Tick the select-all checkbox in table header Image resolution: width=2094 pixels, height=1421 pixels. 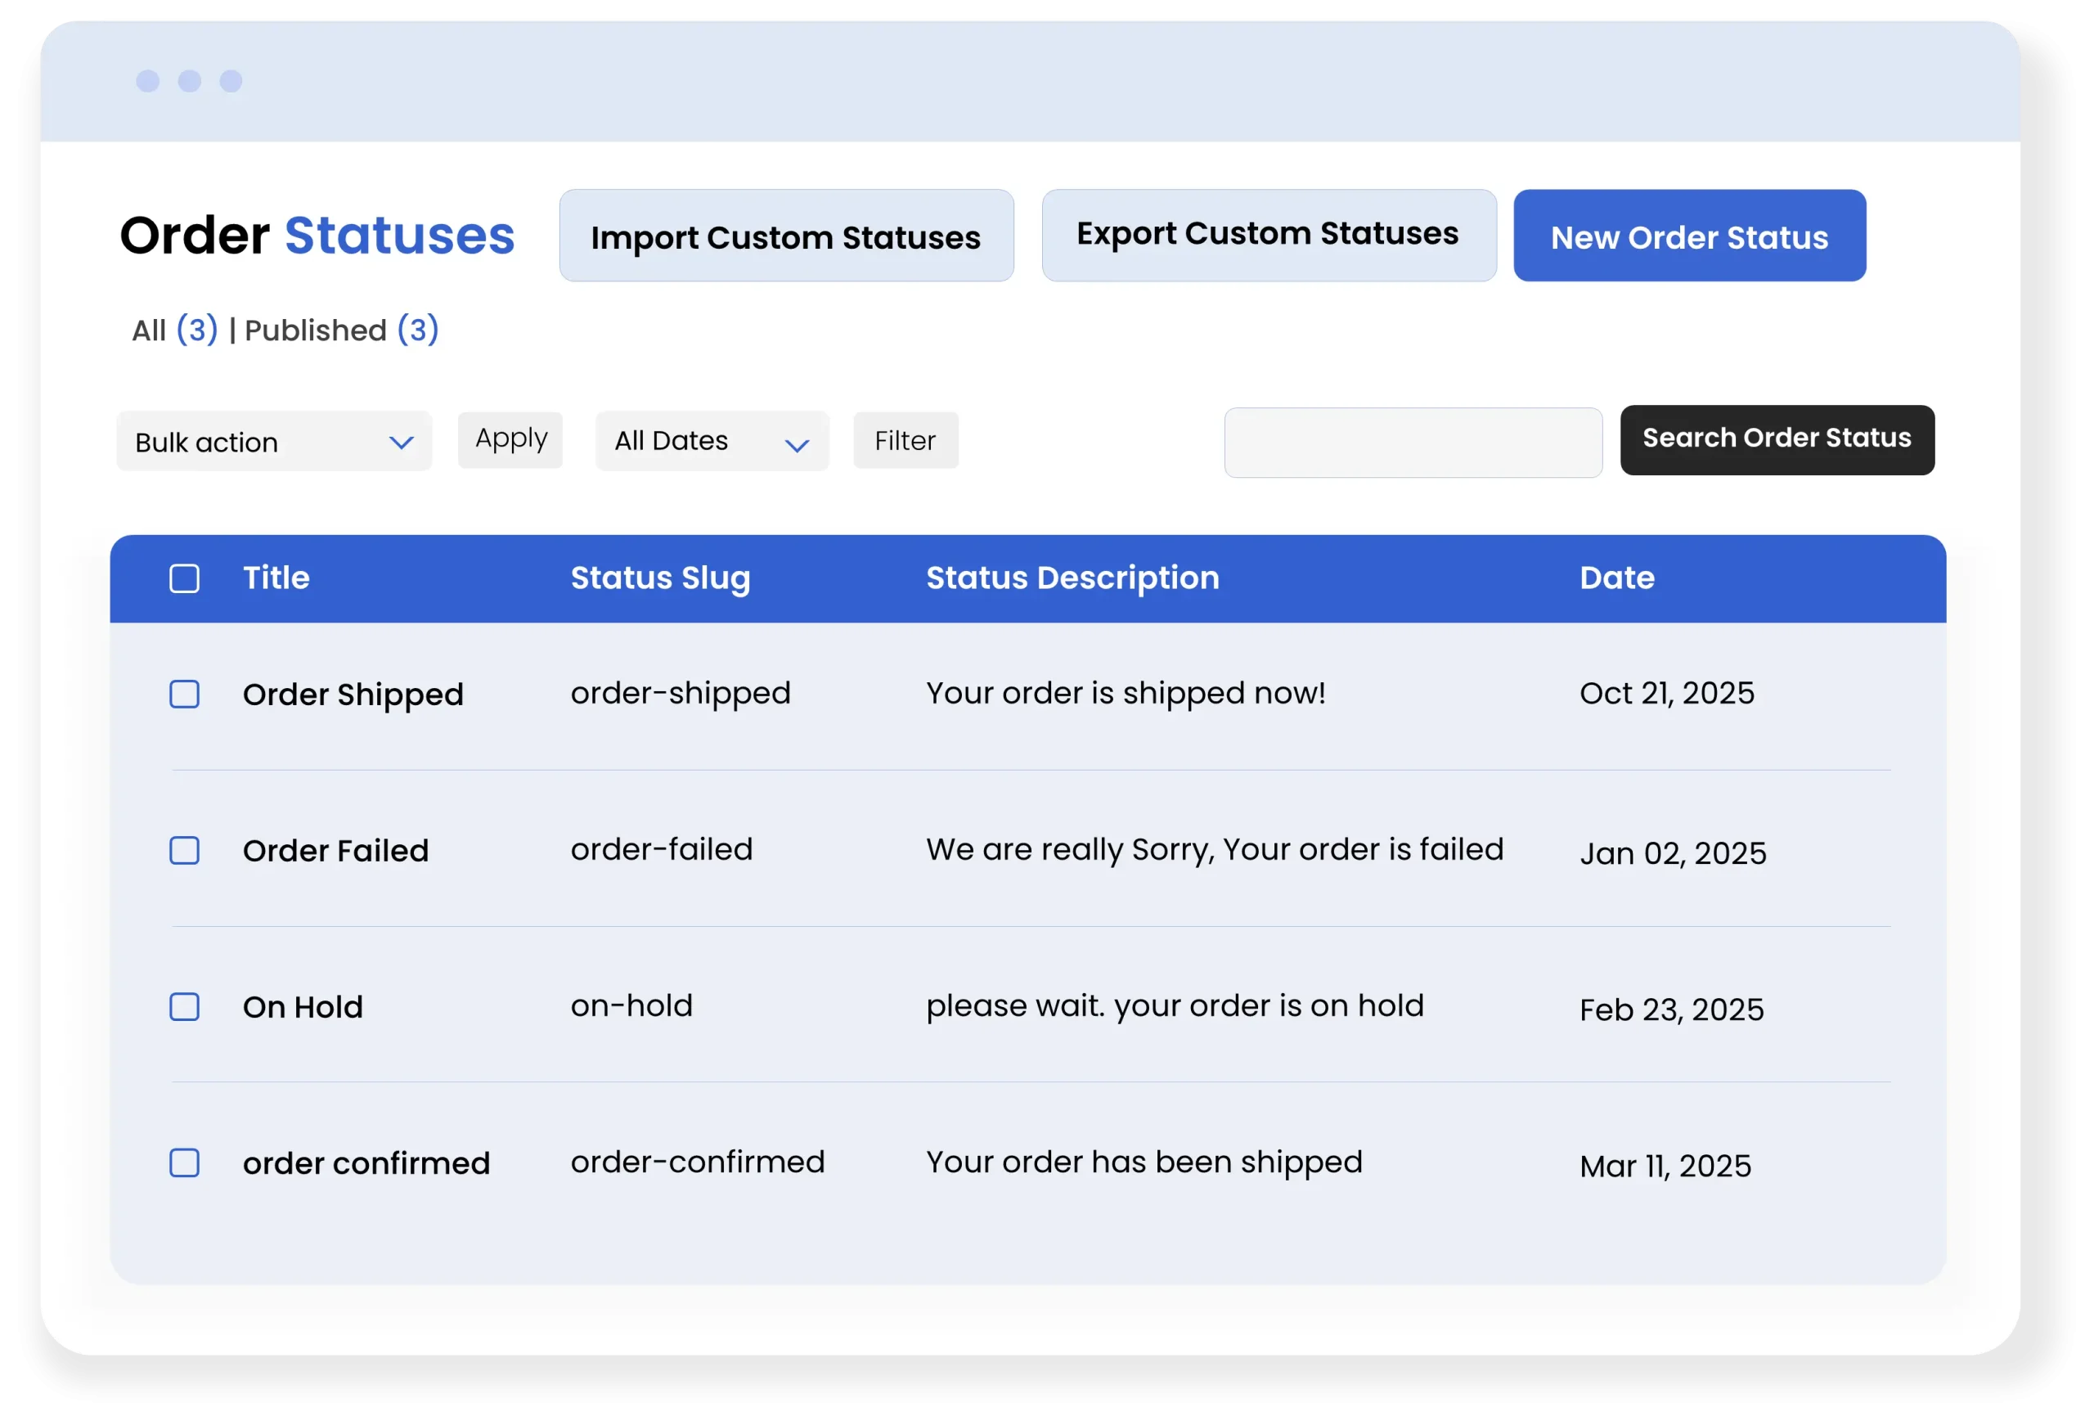pyautogui.click(x=185, y=578)
